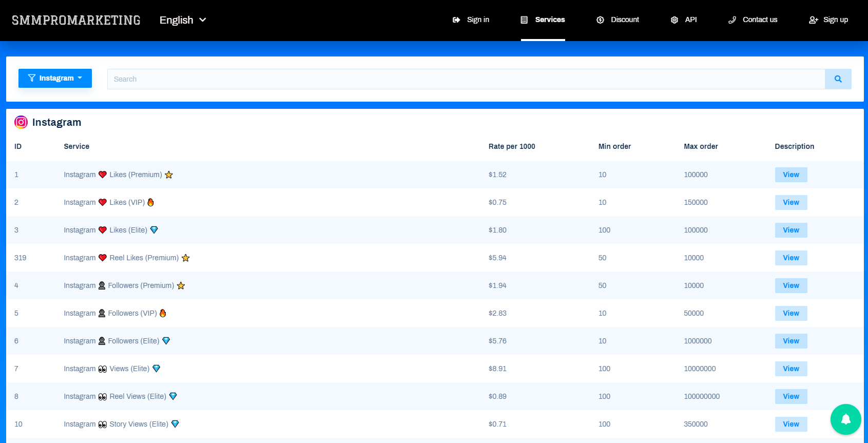Click the Max order column header
The image size is (868, 443).
click(701, 146)
